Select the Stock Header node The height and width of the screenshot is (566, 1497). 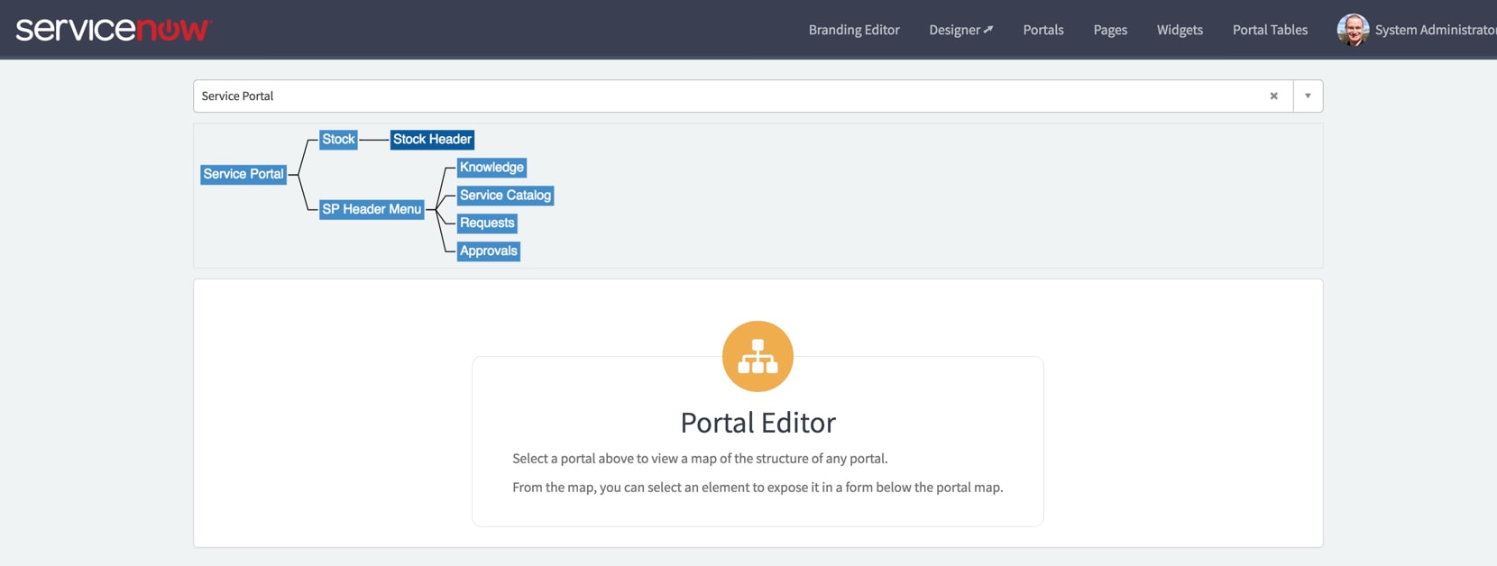coord(432,139)
